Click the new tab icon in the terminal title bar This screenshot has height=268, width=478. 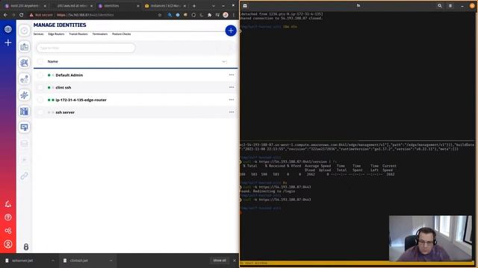tap(245, 6)
